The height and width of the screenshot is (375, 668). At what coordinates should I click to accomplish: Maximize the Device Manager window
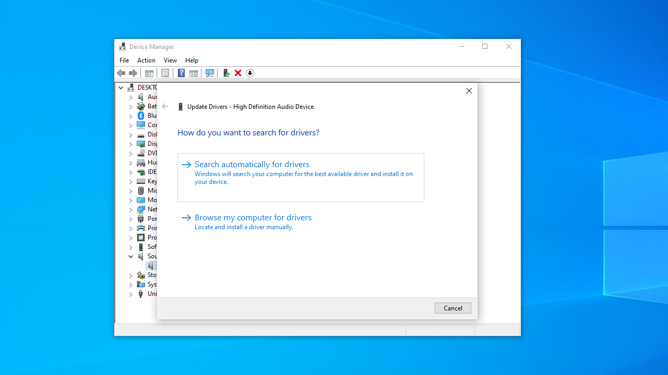(485, 46)
